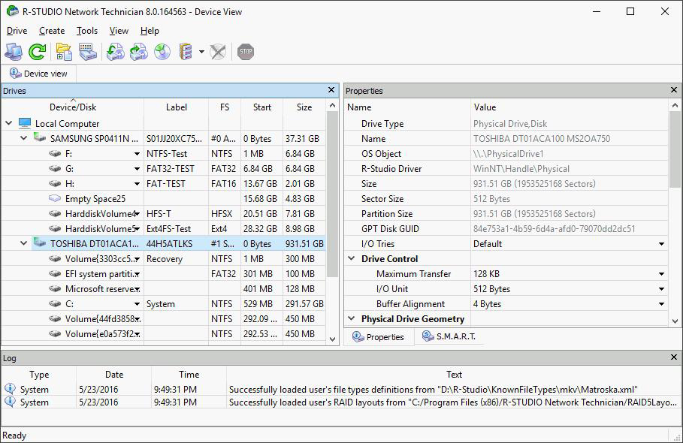Image resolution: width=683 pixels, height=443 pixels.
Task: Open the dropdown arrow beside the F: partition
Action: tap(137, 154)
